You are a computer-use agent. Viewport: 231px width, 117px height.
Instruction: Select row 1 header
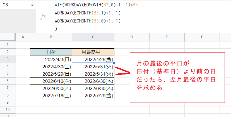(8, 45)
